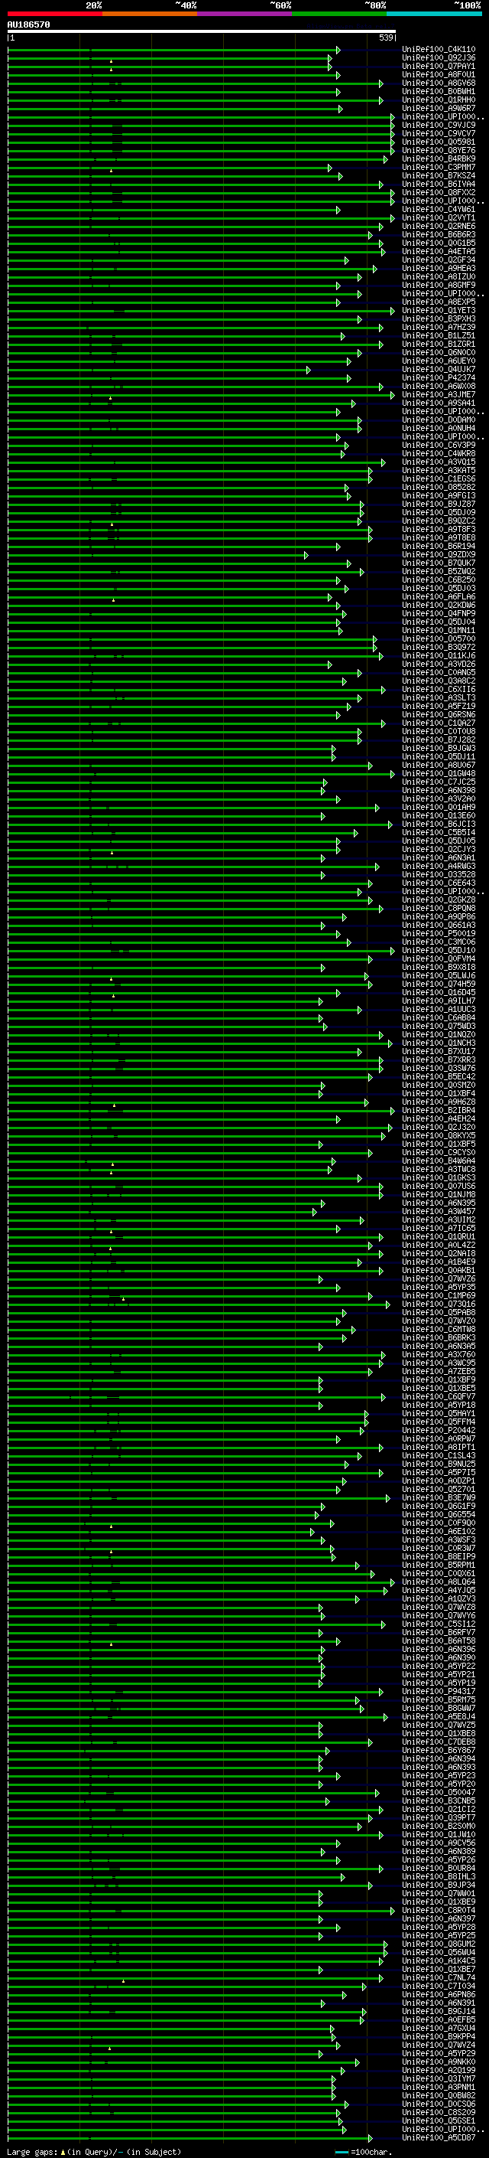This screenshot has width=489, height=2158.
Task: Click the red 20% identity color segment
Action: [x=54, y=14]
